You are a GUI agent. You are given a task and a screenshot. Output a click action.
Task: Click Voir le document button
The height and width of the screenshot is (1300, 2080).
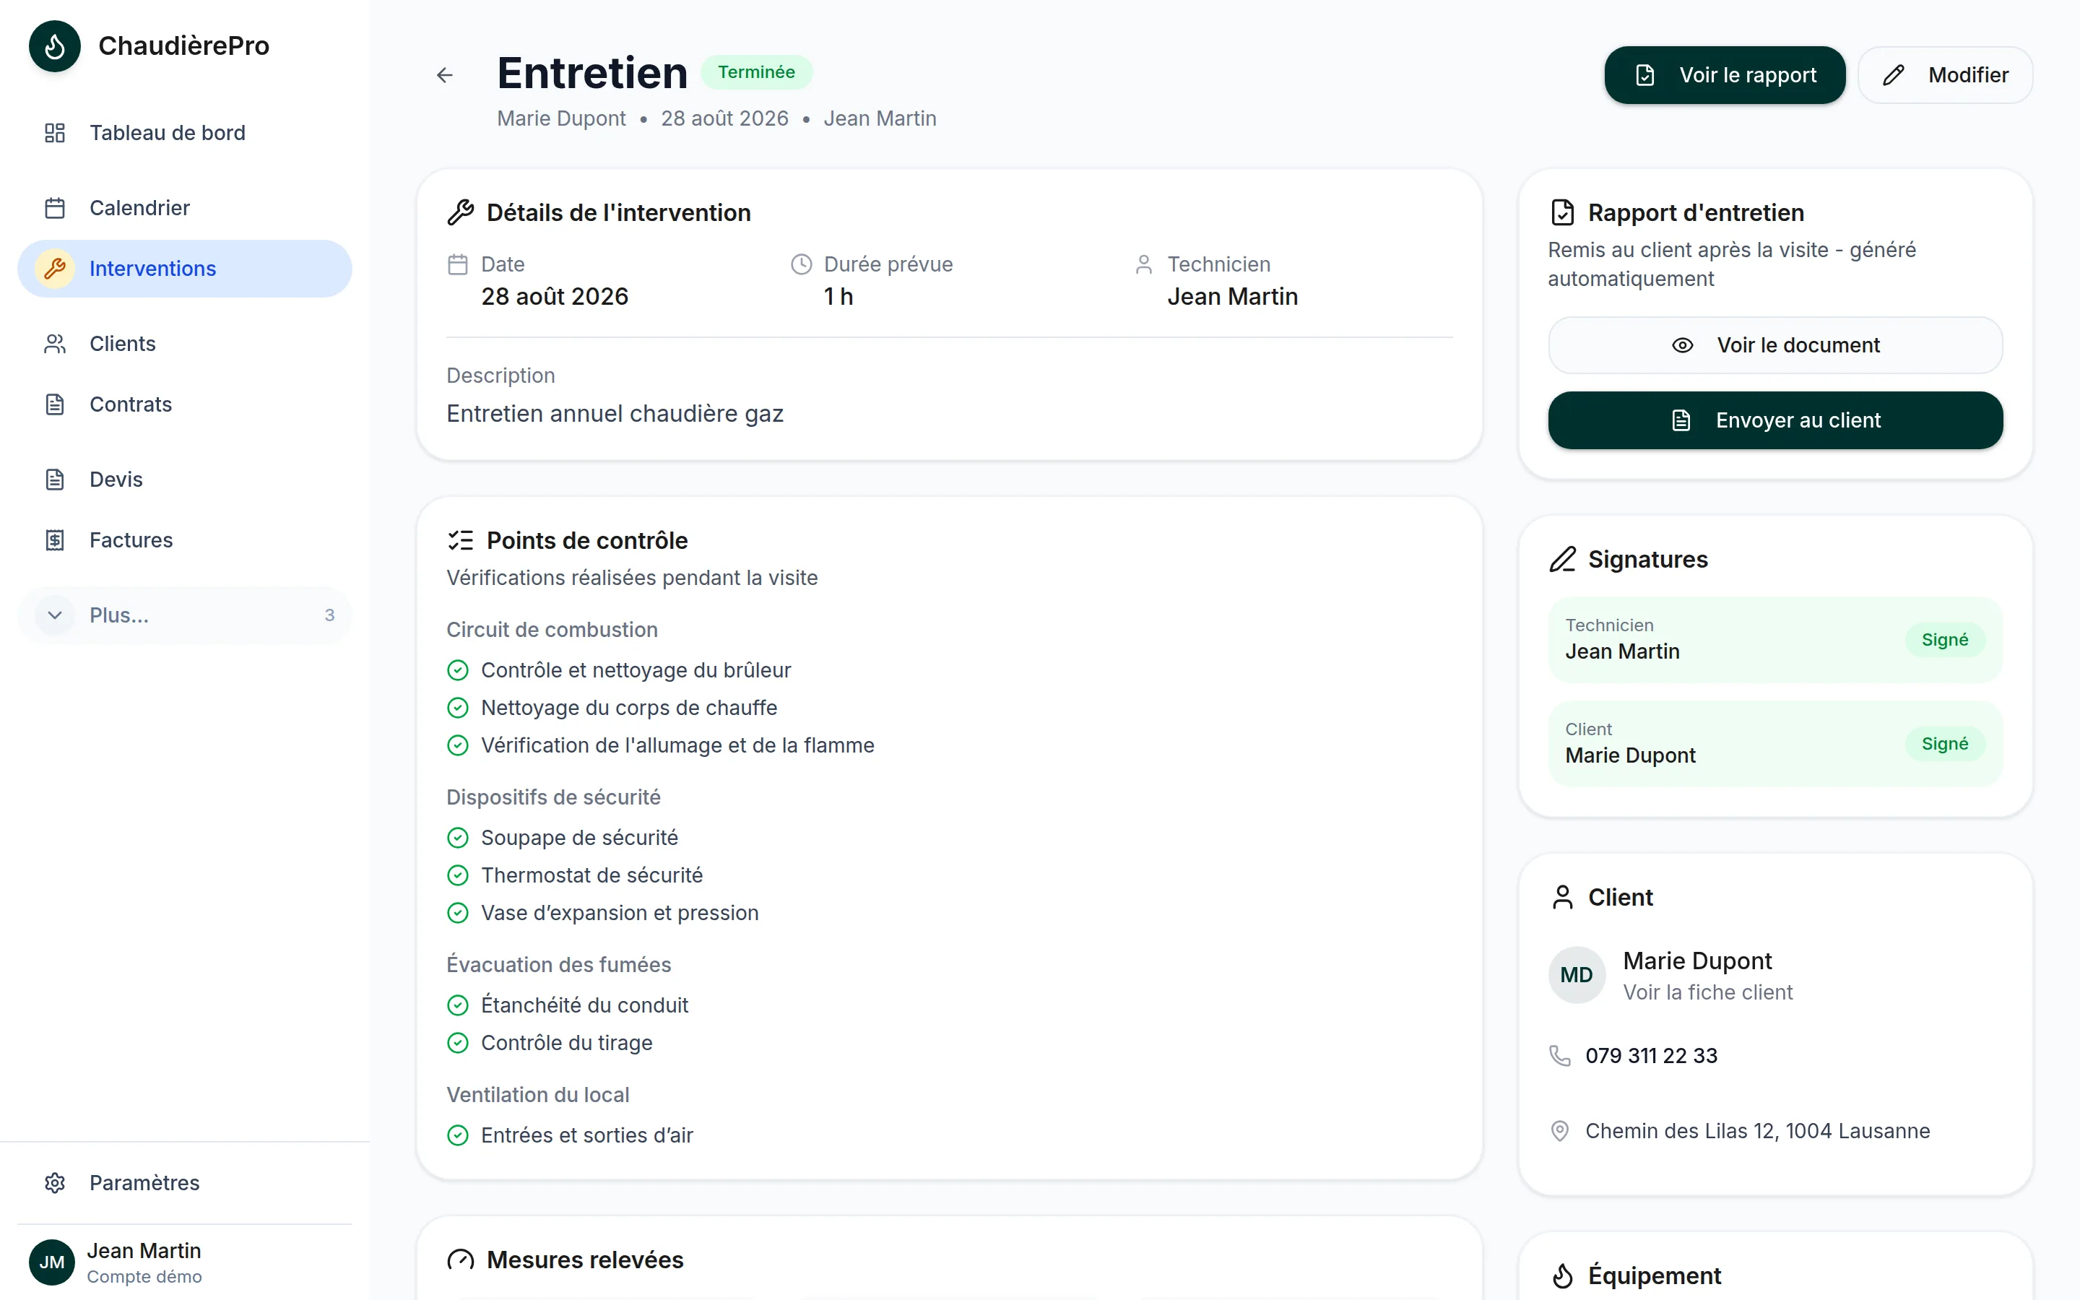pos(1775,346)
